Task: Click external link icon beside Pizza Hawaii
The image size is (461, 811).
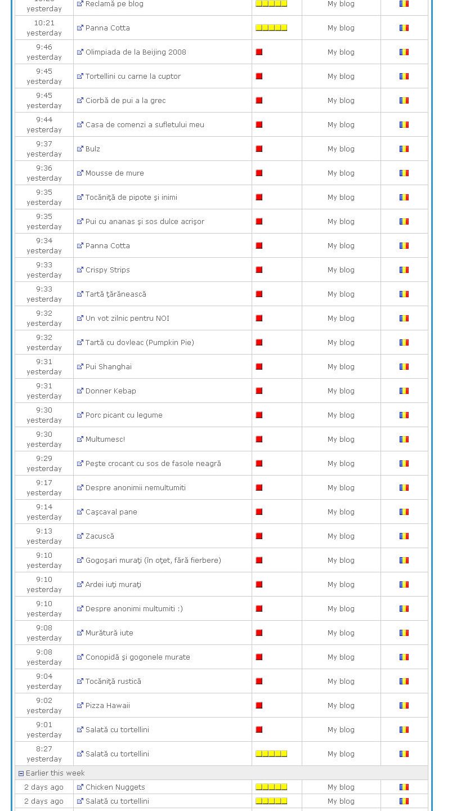Action: point(80,706)
